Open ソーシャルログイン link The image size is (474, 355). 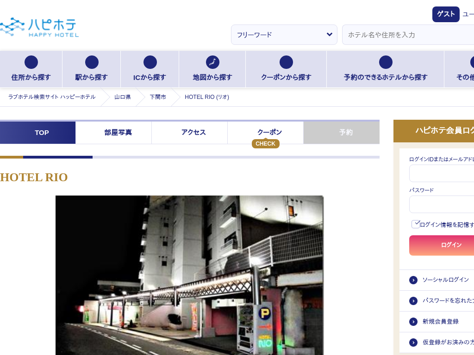point(446,280)
